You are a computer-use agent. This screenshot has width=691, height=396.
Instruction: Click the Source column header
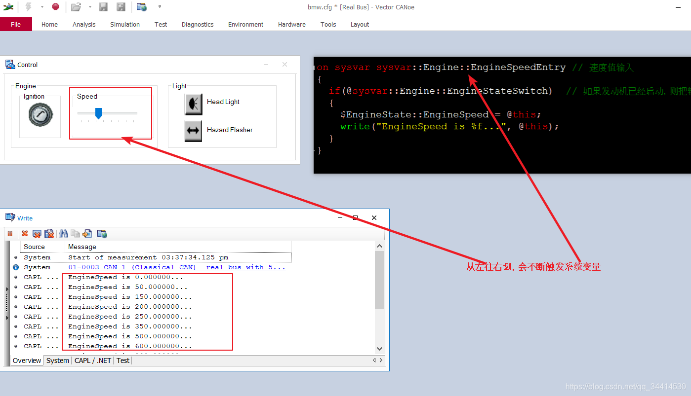43,247
